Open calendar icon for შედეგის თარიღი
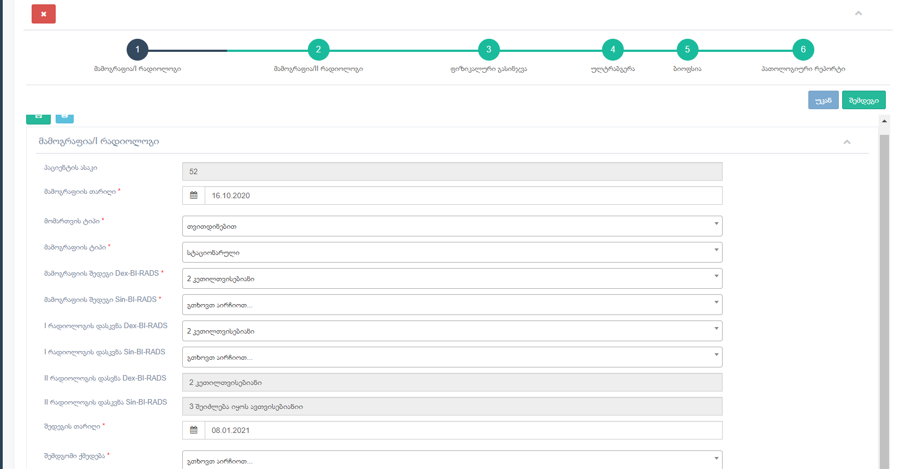 tap(194, 430)
